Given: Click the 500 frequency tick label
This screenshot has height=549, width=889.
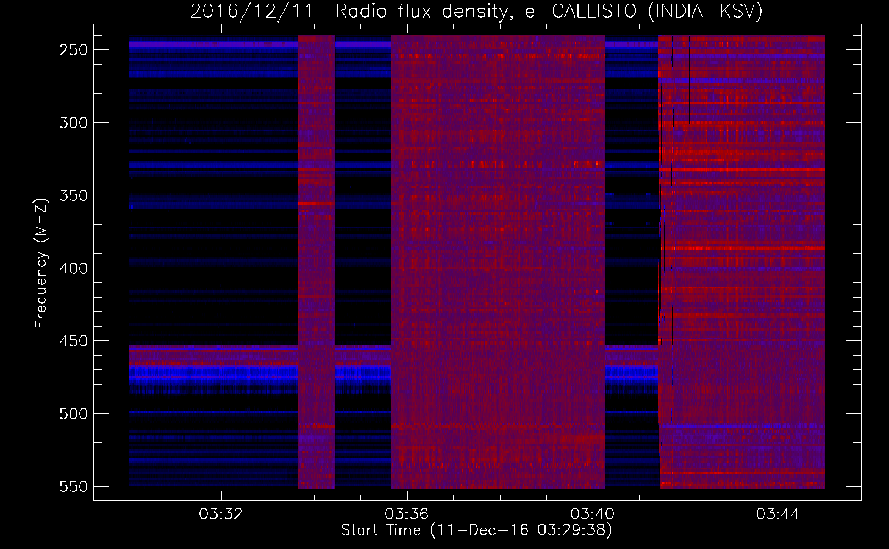Looking at the screenshot, I should 74,414.
